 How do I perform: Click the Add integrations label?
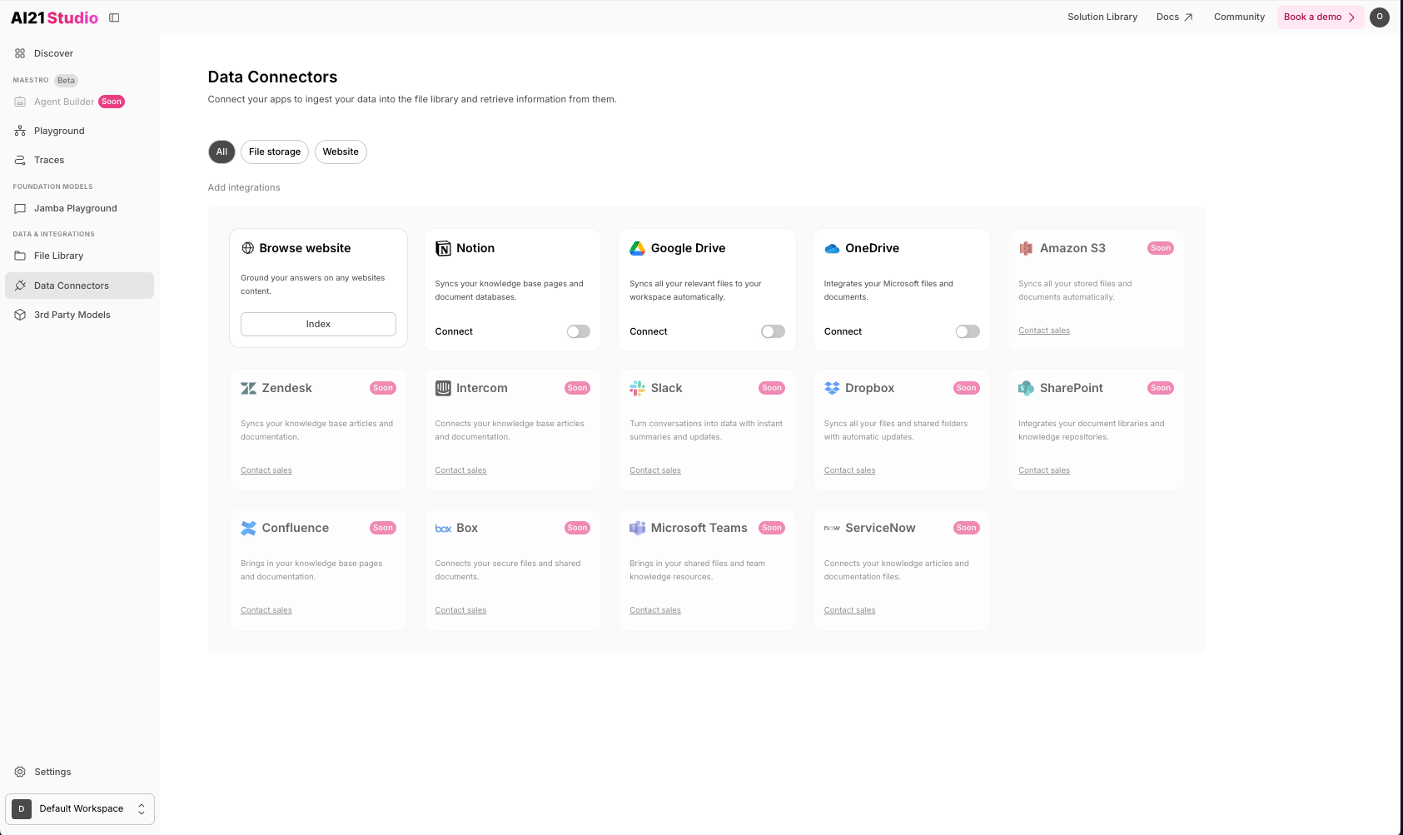pos(244,187)
